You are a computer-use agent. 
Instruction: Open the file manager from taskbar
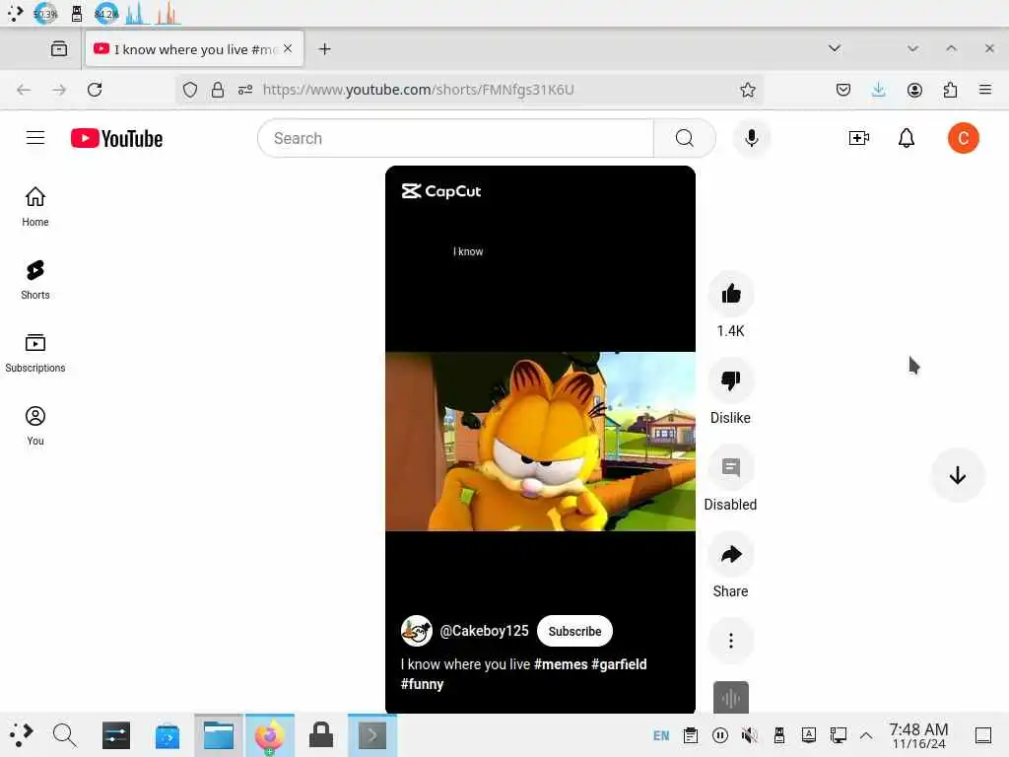[219, 735]
